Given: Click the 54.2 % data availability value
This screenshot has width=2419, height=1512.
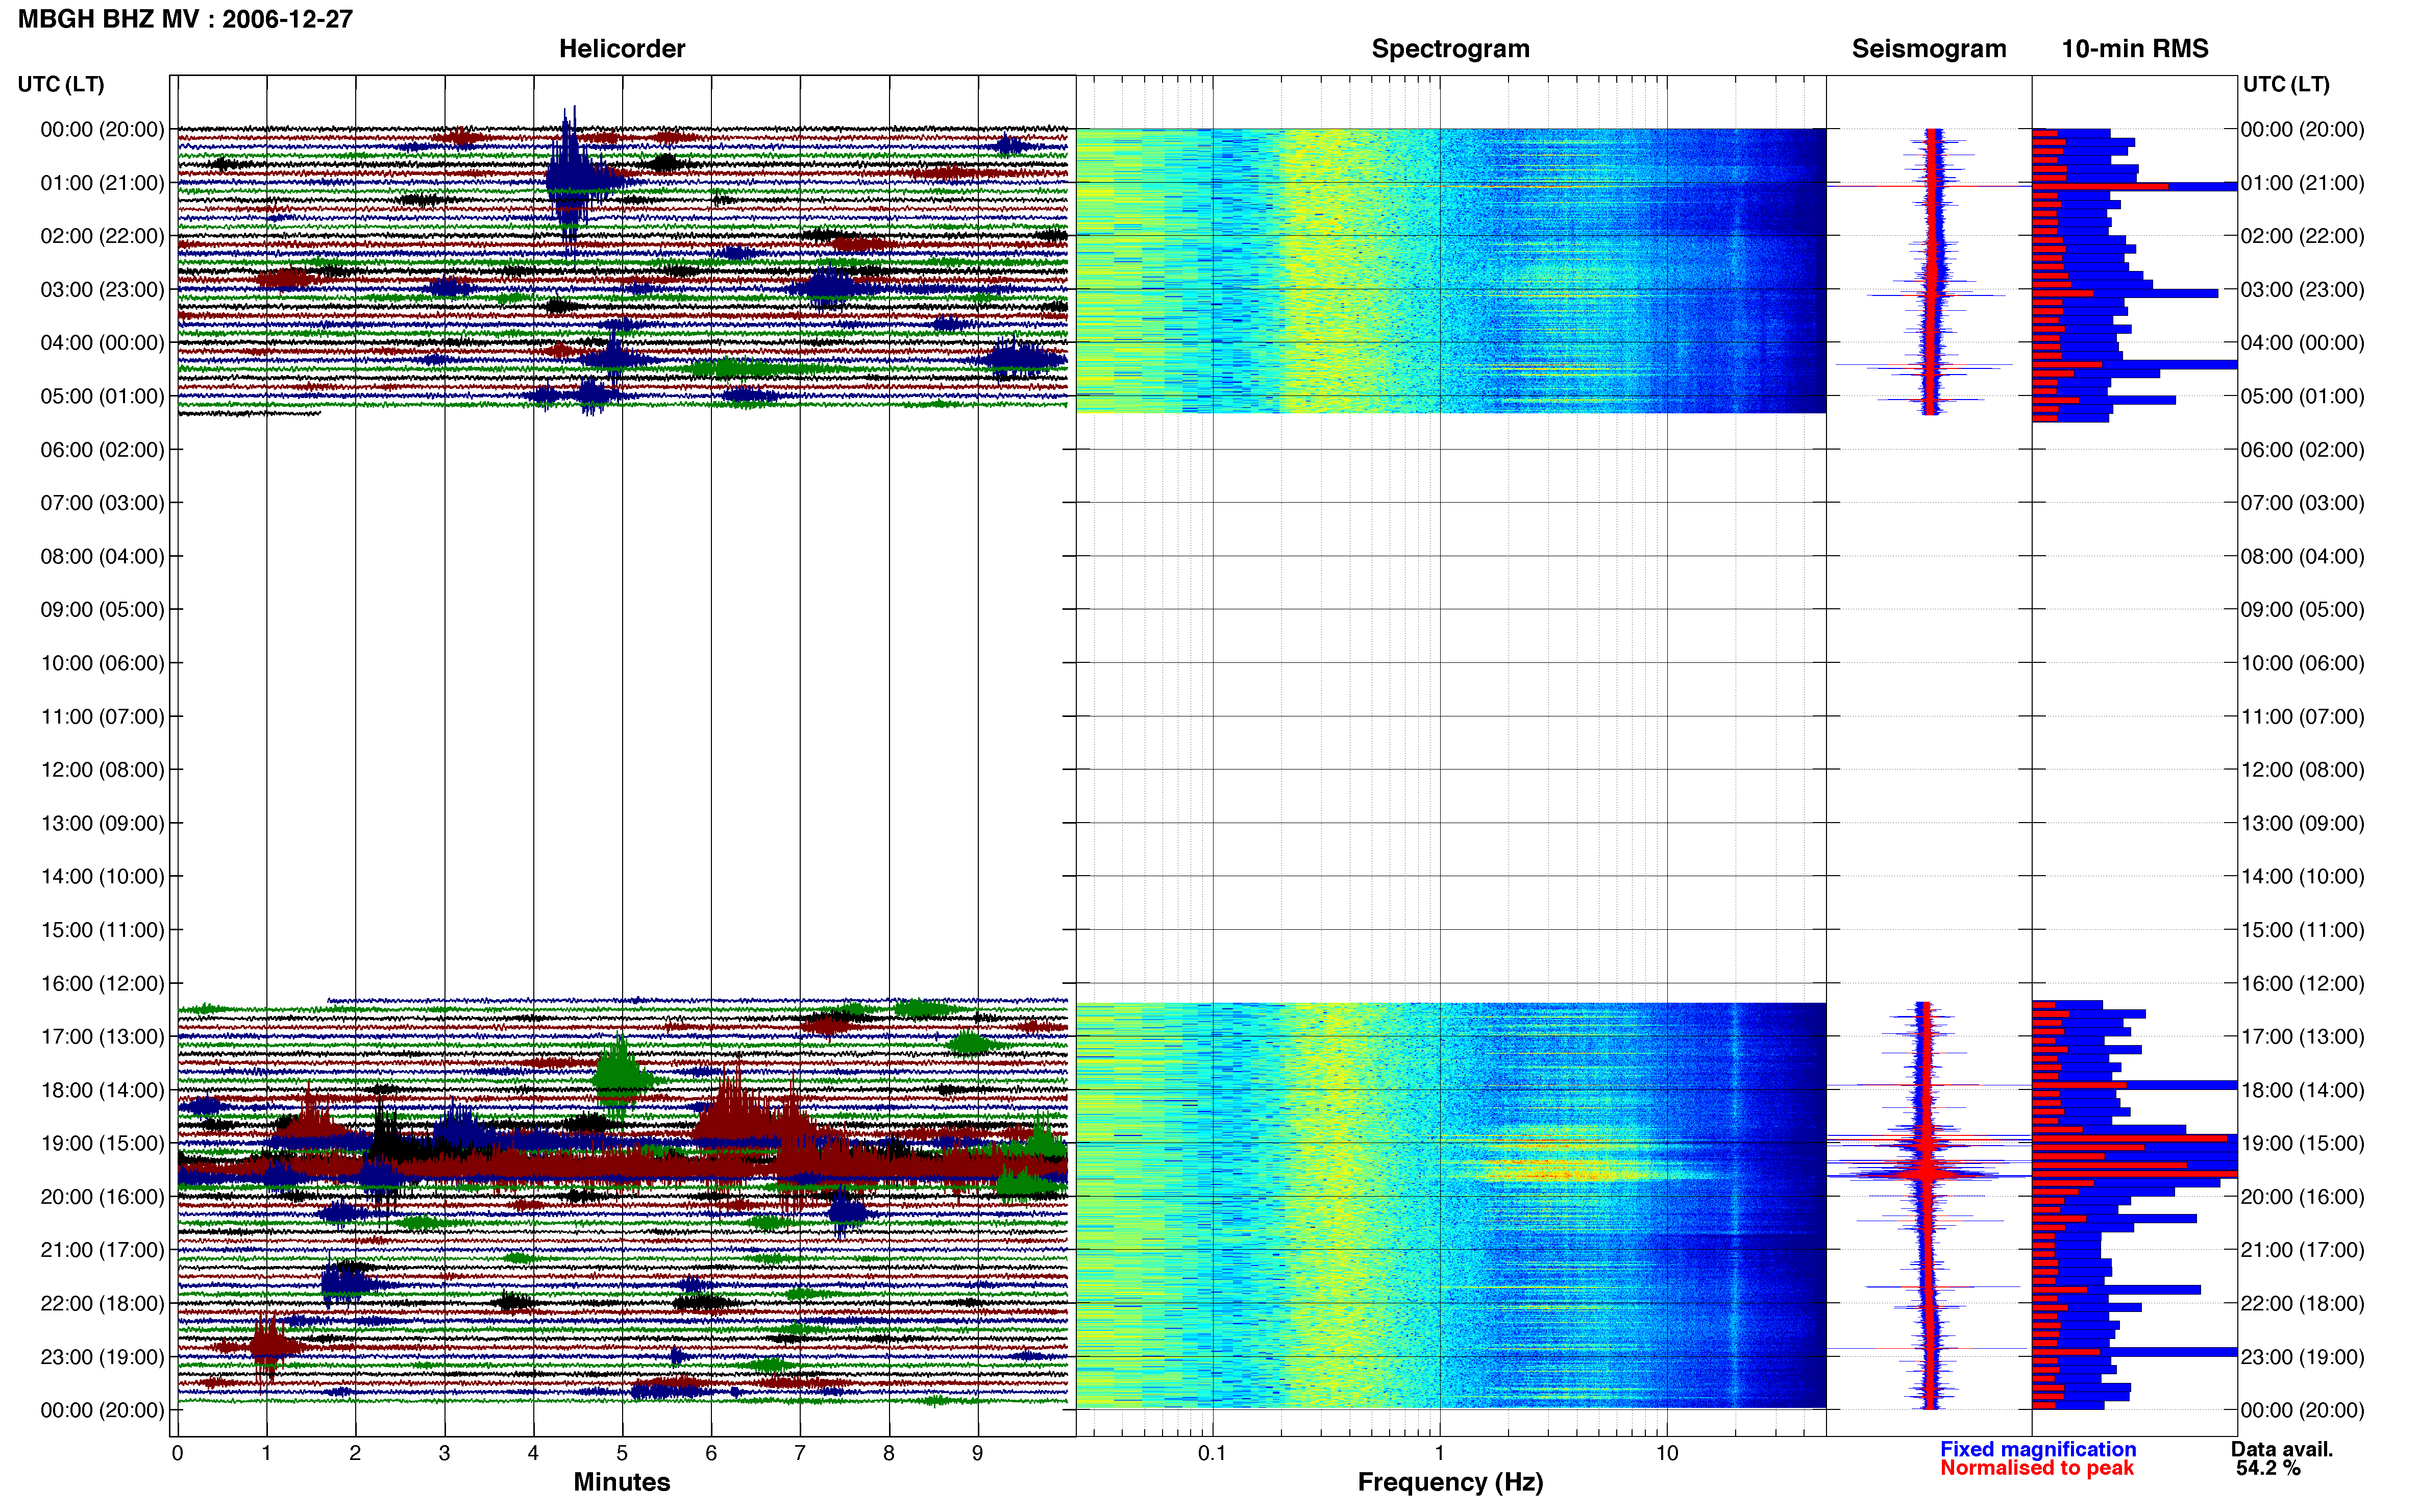Looking at the screenshot, I should (2268, 1468).
